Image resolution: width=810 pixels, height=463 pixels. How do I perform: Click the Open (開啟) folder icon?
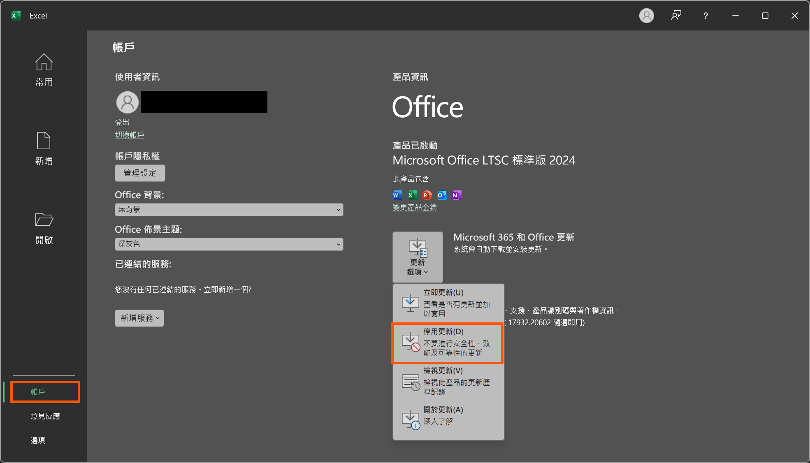pos(44,220)
